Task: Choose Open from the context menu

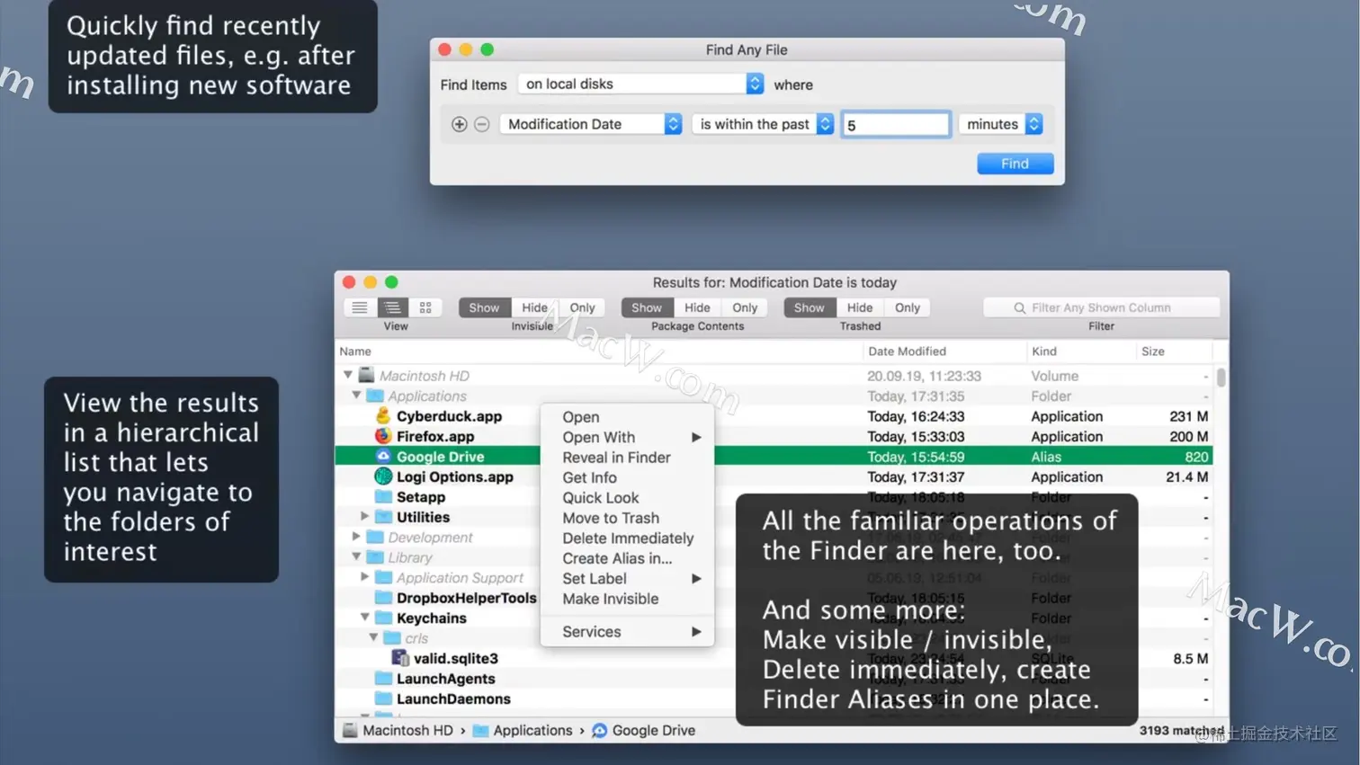Action: point(627,417)
